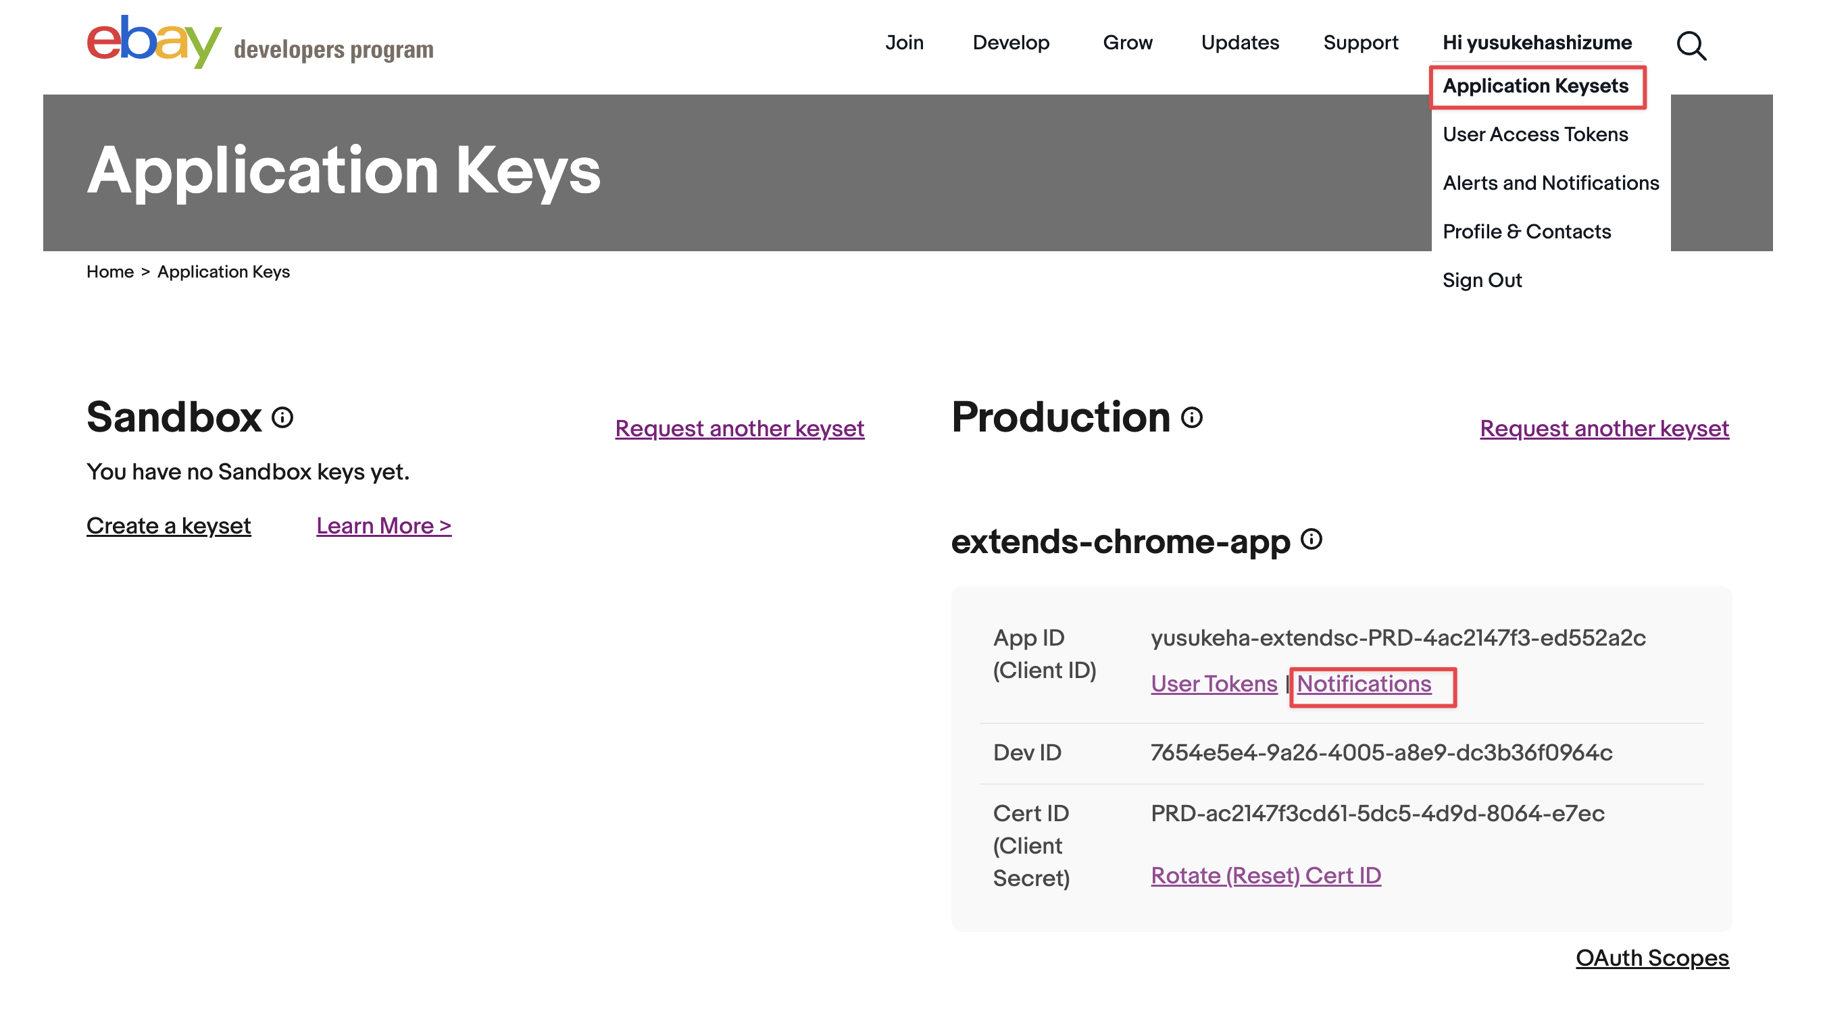Go to Home breadcrumb link
The height and width of the screenshot is (1013, 1823).
(109, 271)
